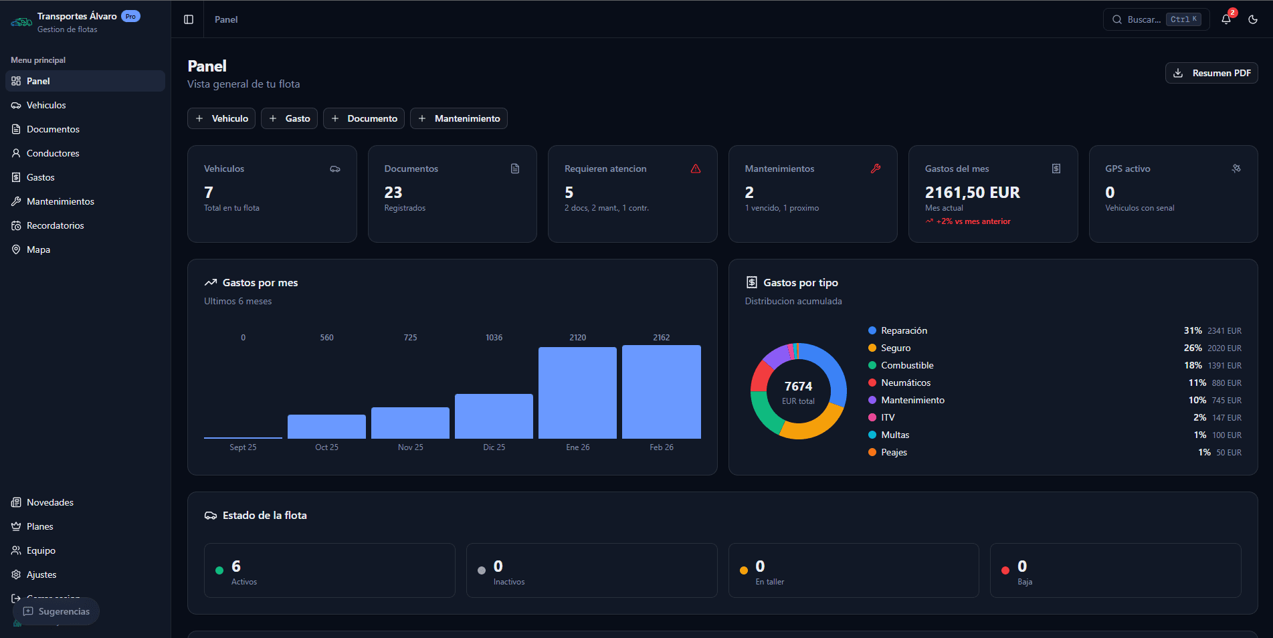The width and height of the screenshot is (1273, 638).
Task: Click the document icon on Documentos card
Action: coord(515,169)
